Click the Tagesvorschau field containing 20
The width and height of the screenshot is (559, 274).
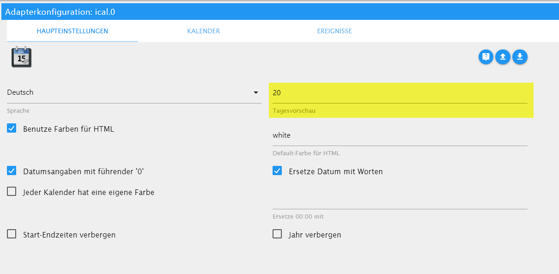[x=400, y=93]
